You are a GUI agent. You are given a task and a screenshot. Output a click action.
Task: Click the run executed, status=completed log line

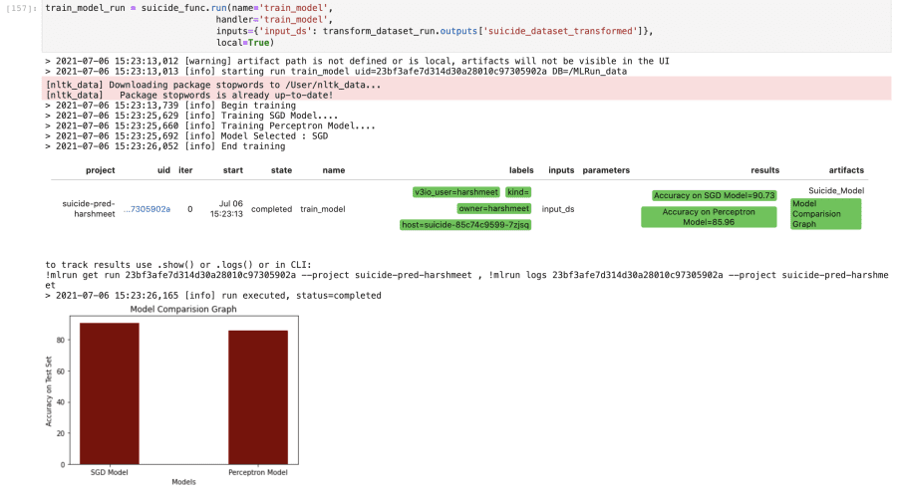point(213,296)
